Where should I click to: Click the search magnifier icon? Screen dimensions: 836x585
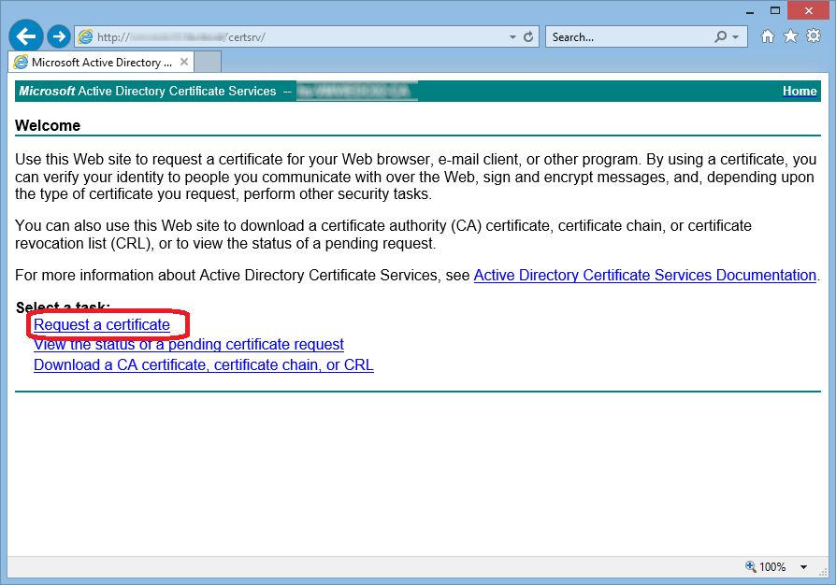(720, 37)
